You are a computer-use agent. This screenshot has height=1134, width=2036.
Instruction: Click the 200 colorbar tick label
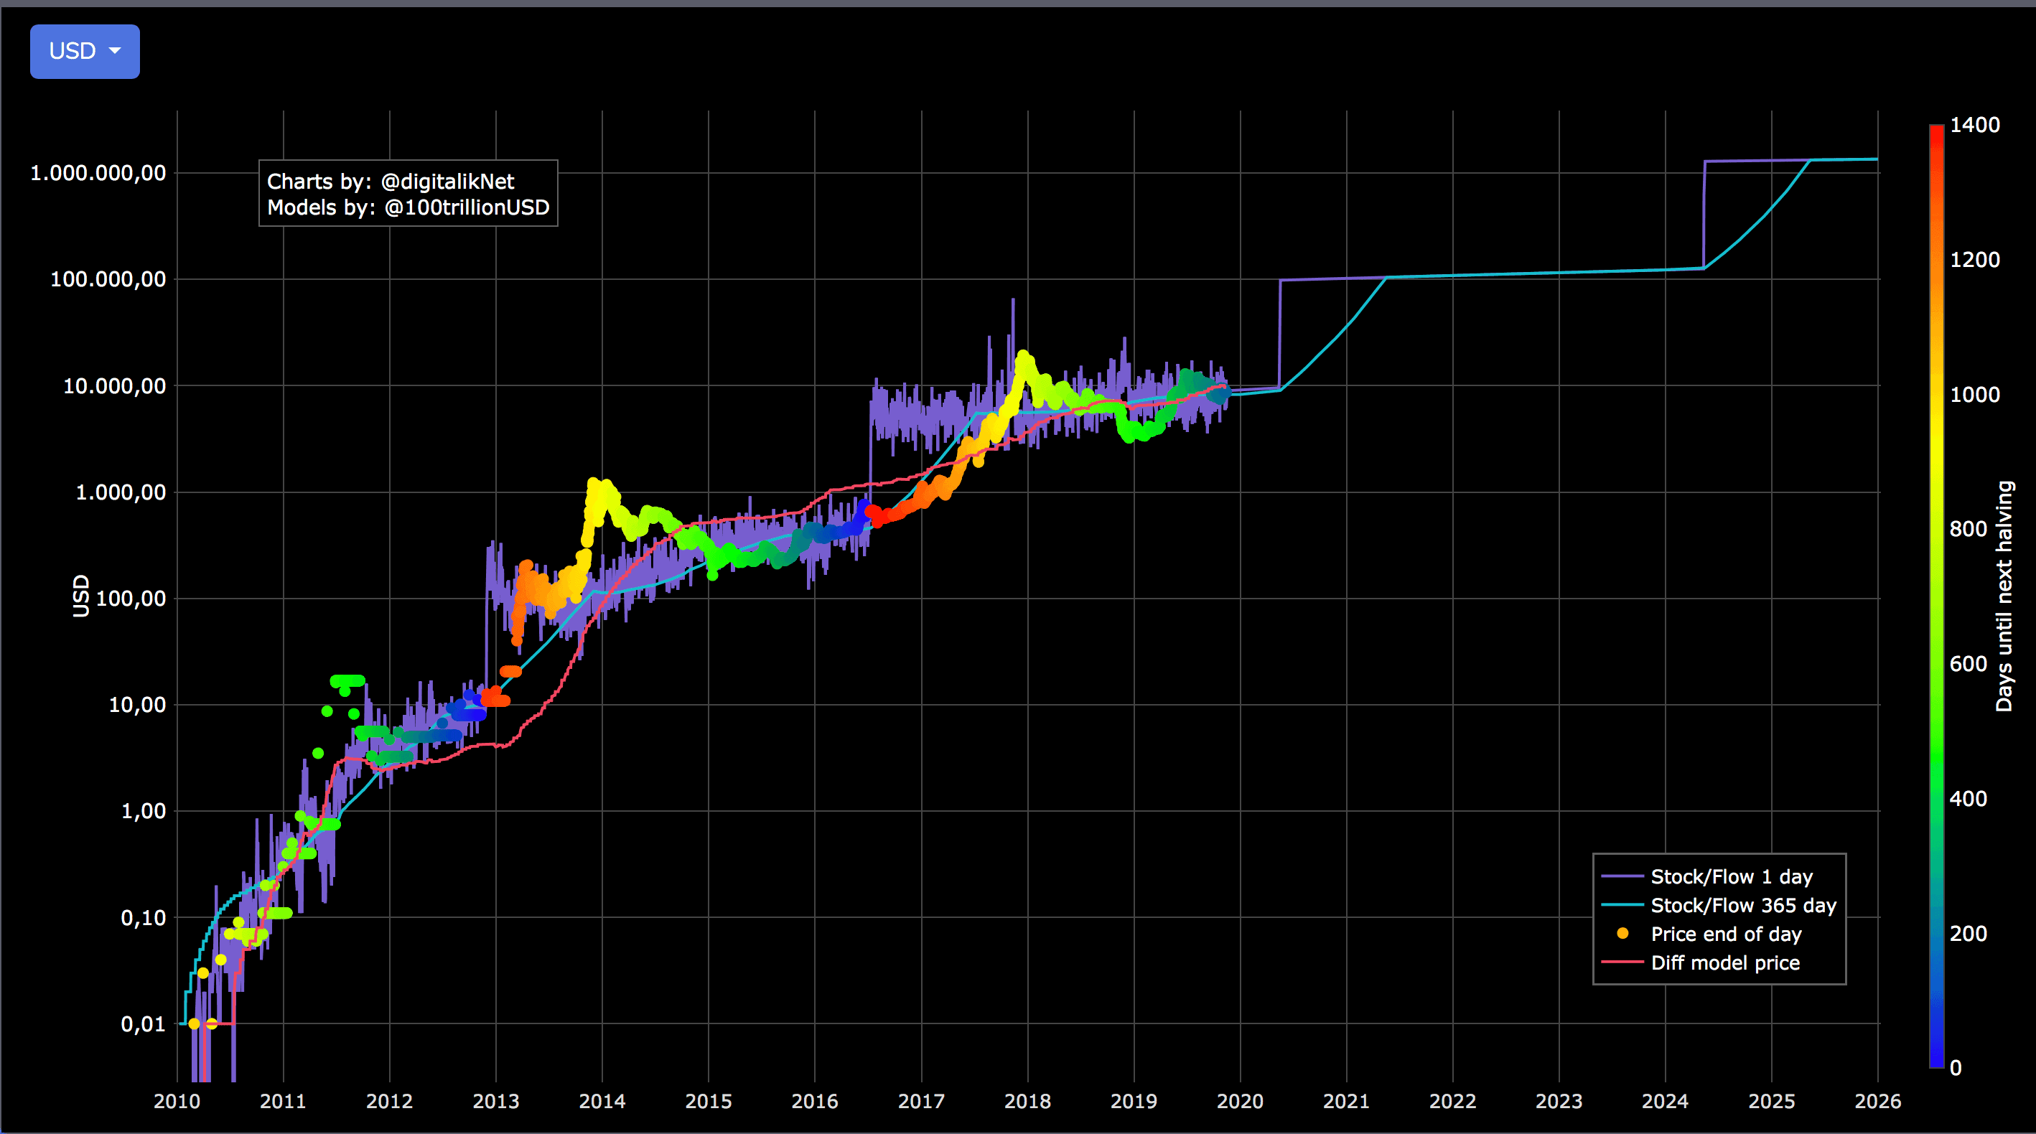[1968, 934]
